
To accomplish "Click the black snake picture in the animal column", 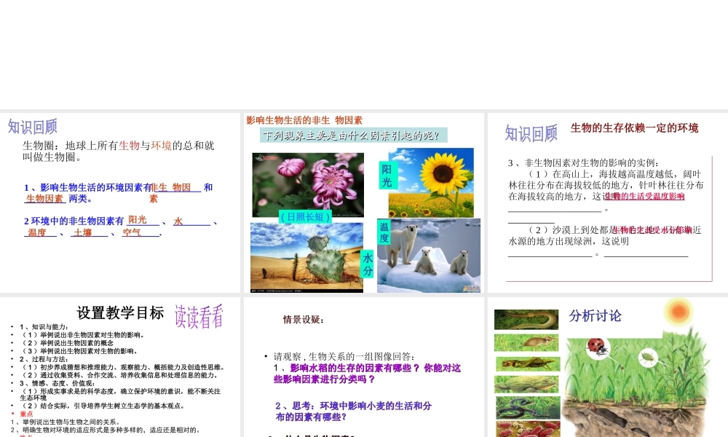I will 528,407.
